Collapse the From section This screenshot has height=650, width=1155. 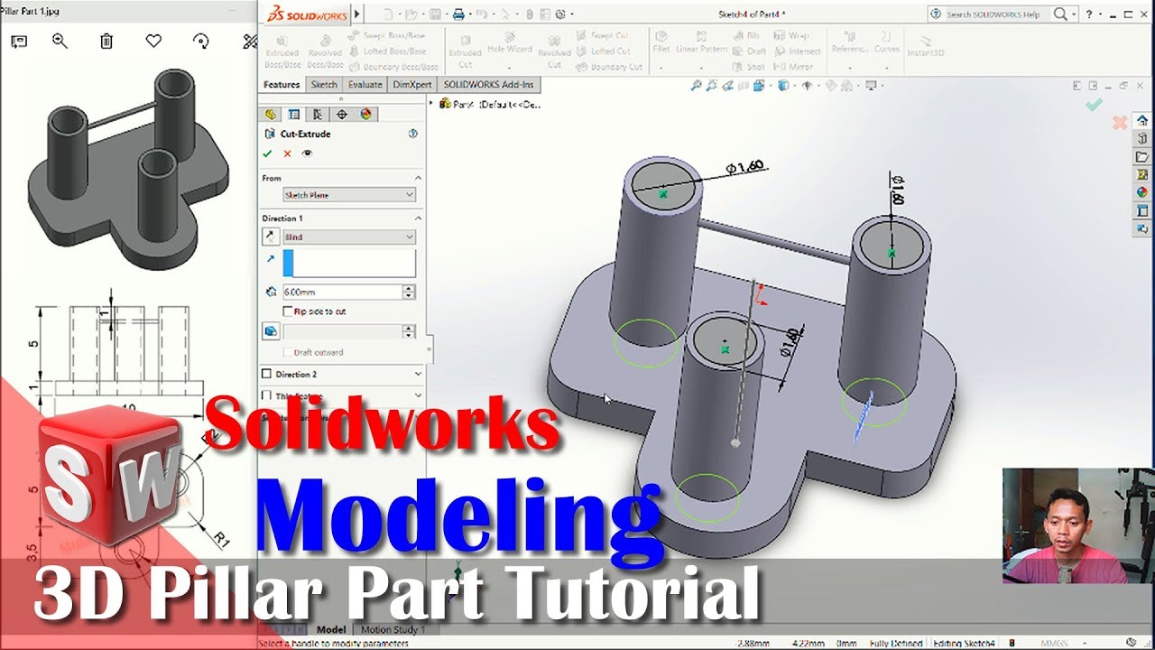click(x=418, y=178)
